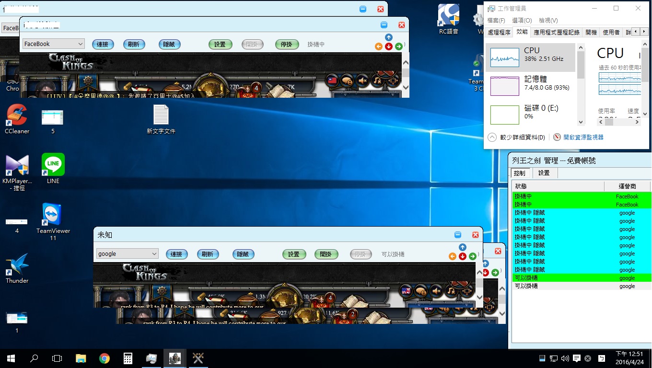
Task: Click 連接 button in FaceBook window
Action: coord(103,44)
